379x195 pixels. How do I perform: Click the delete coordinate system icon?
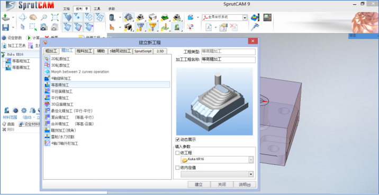[234, 27]
